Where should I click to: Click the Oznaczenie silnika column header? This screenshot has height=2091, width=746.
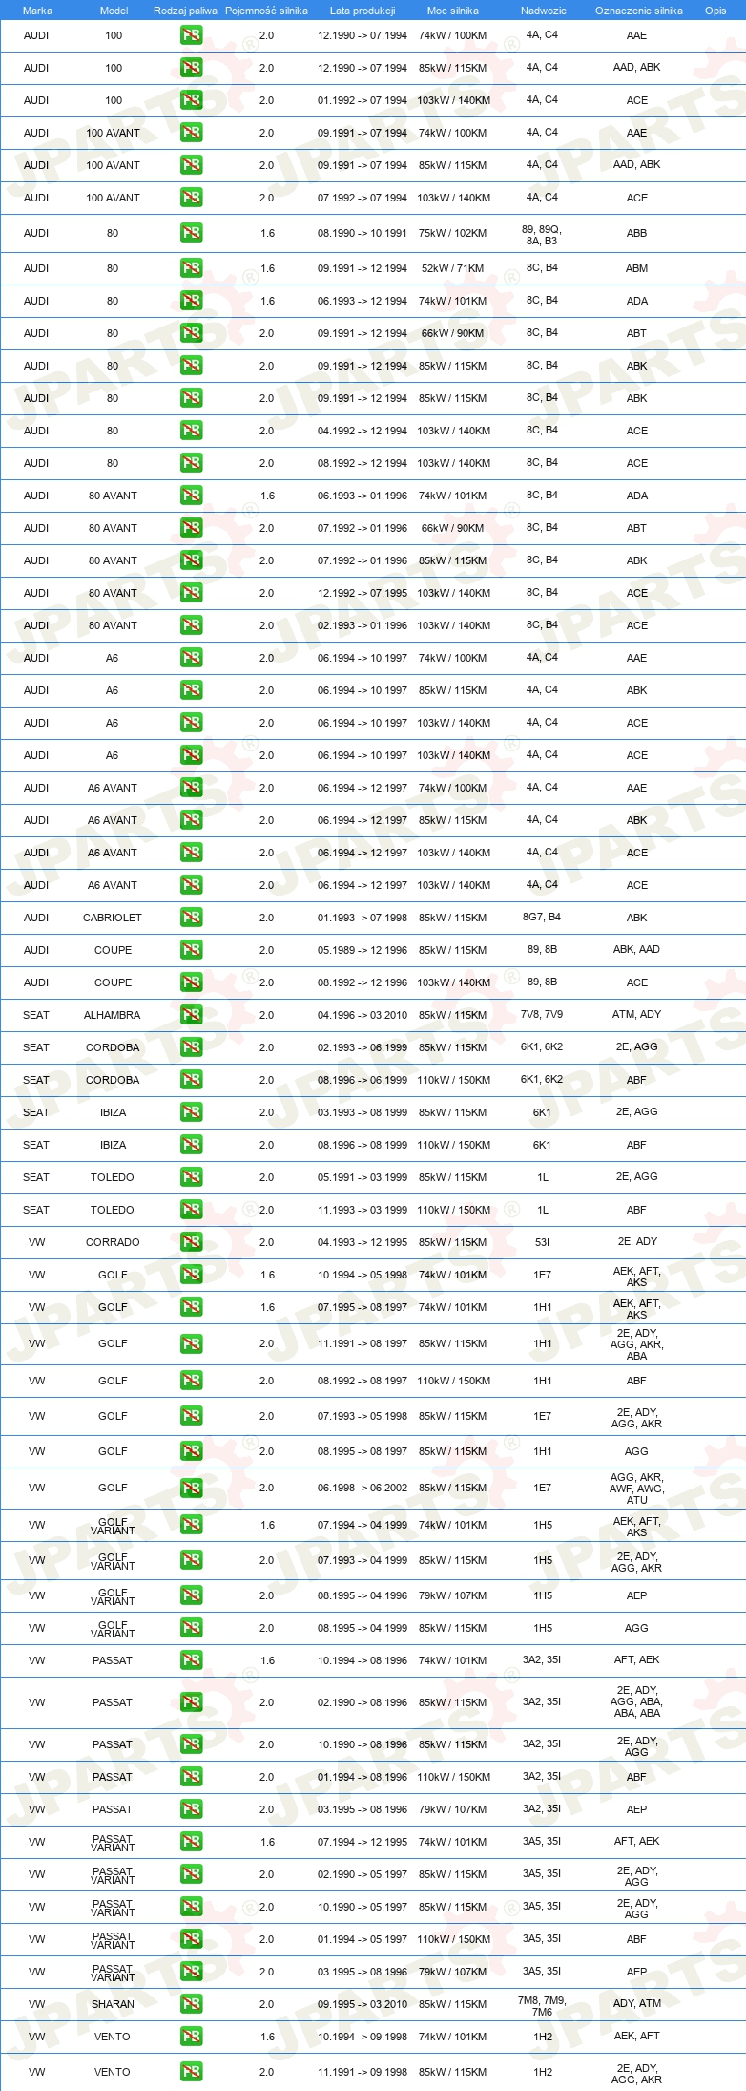coord(639,11)
